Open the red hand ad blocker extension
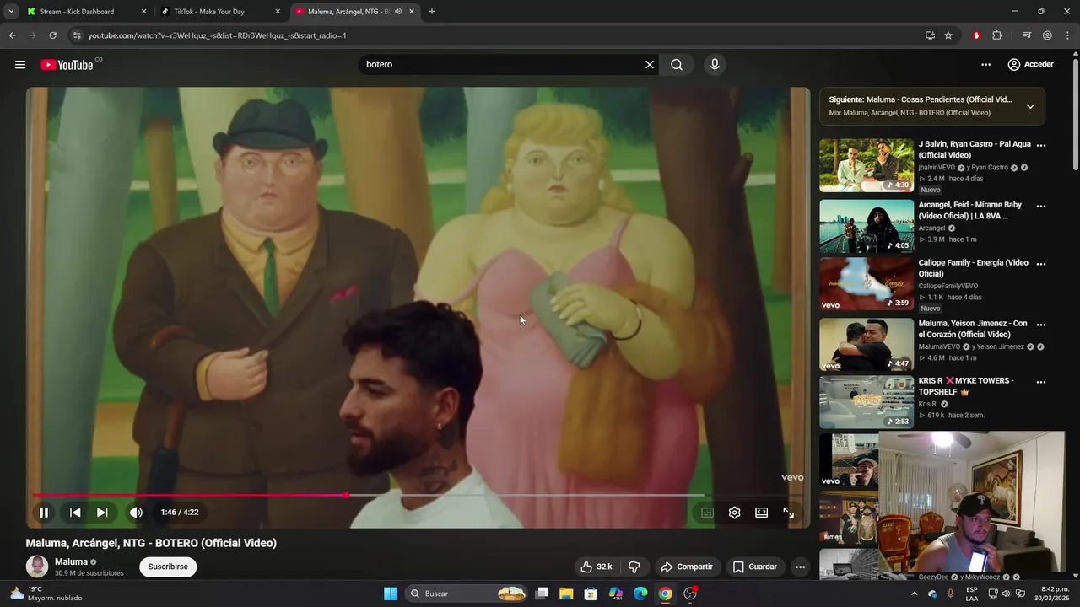This screenshot has width=1080, height=607. pos(976,35)
